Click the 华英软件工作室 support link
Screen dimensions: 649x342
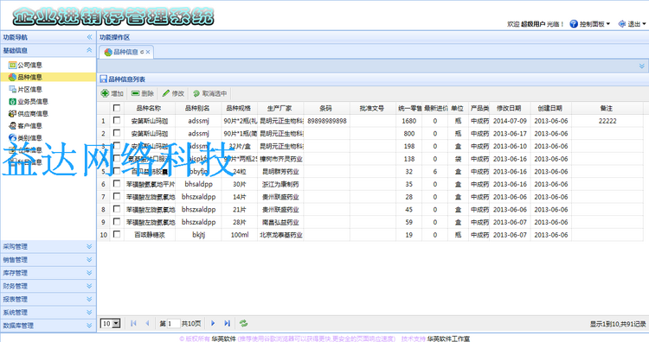click(448, 339)
